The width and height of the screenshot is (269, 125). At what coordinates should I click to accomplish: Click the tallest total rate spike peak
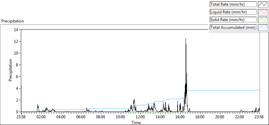[186, 39]
